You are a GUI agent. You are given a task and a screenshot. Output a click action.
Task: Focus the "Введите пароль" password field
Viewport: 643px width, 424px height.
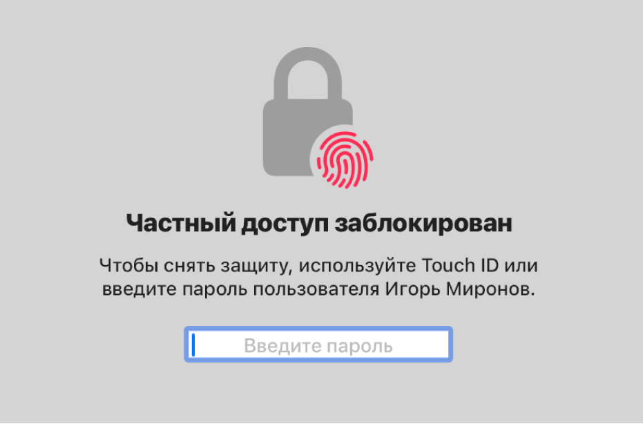click(318, 345)
